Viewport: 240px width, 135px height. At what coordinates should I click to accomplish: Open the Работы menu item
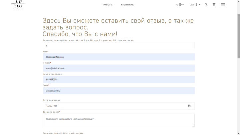(x=108, y=5)
